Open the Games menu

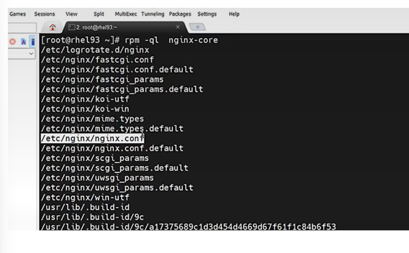point(17,14)
